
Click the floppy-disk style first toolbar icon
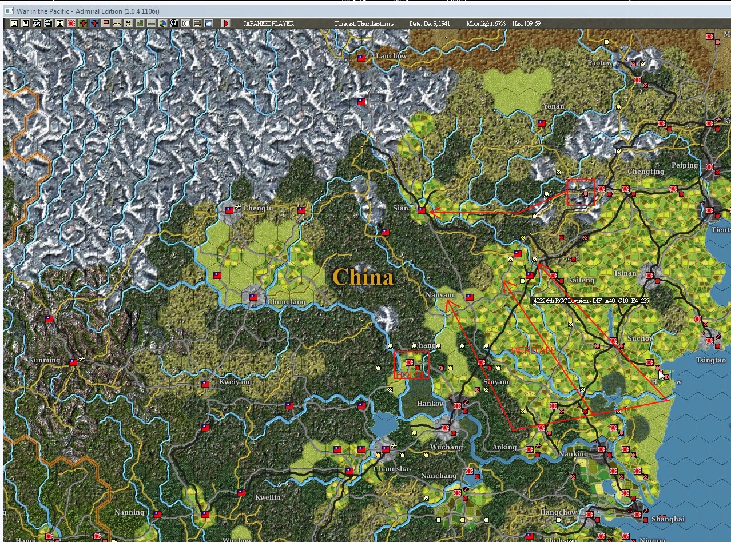click(x=14, y=23)
